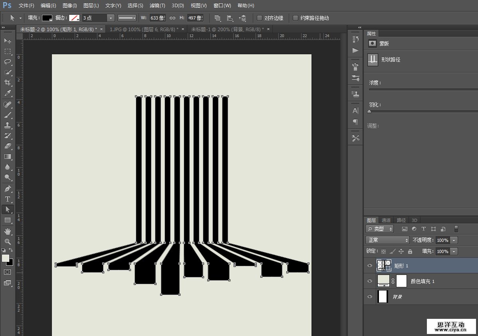Select the Pen tool
Image resolution: width=478 pixels, height=336 pixels.
(x=8, y=188)
